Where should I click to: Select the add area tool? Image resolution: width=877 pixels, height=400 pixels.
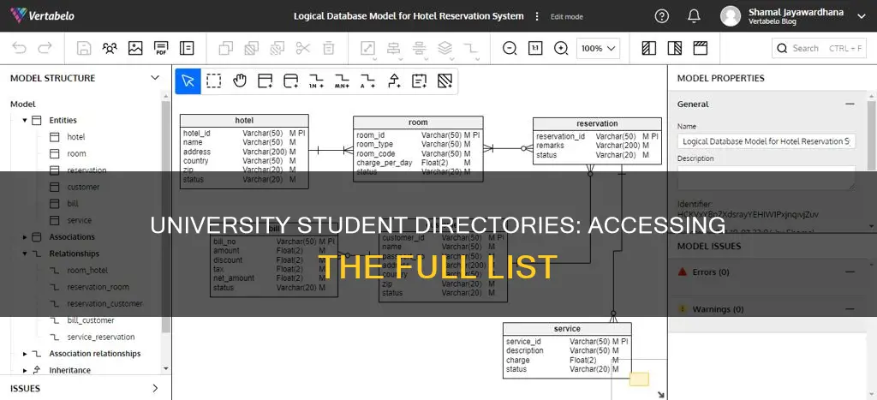pyautogui.click(x=444, y=81)
